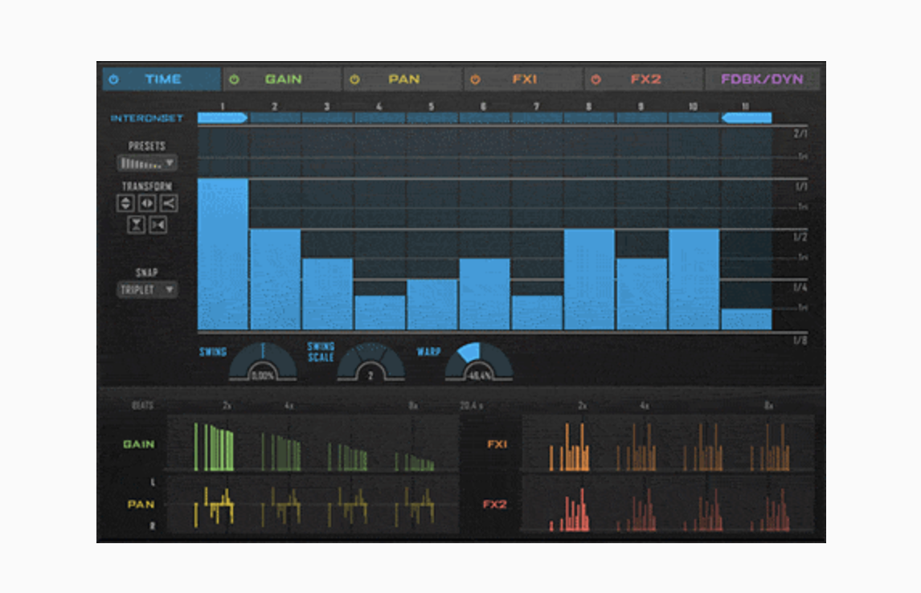Switch to the FDBK/DYN tab
The height and width of the screenshot is (593, 921).
(x=761, y=80)
